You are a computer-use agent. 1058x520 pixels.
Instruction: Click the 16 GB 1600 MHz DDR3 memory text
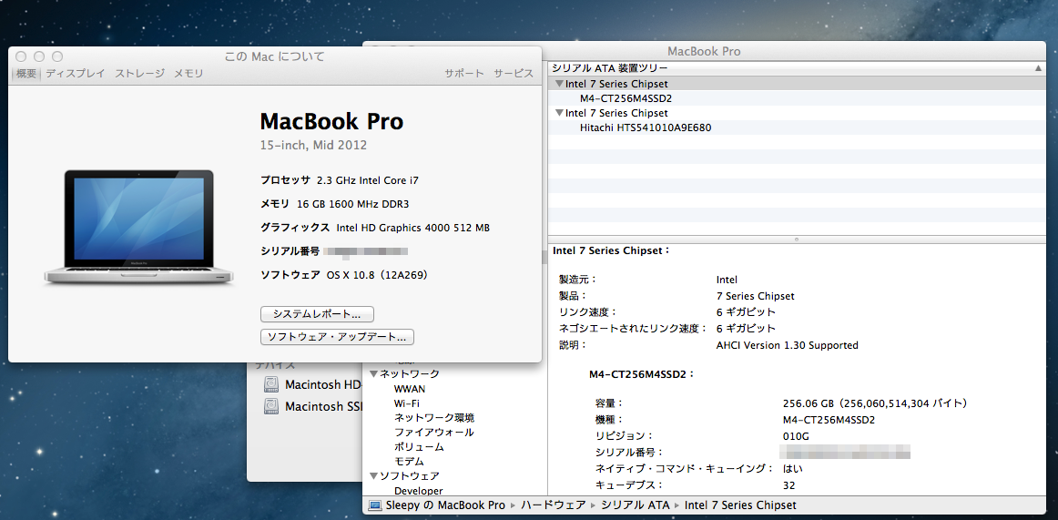tap(353, 204)
